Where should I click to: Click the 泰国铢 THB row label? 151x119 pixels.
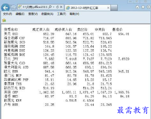point(13,84)
